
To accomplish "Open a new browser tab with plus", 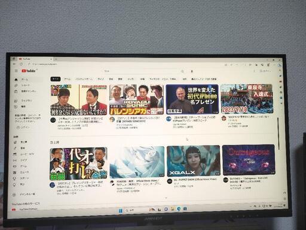I will click(x=56, y=59).
